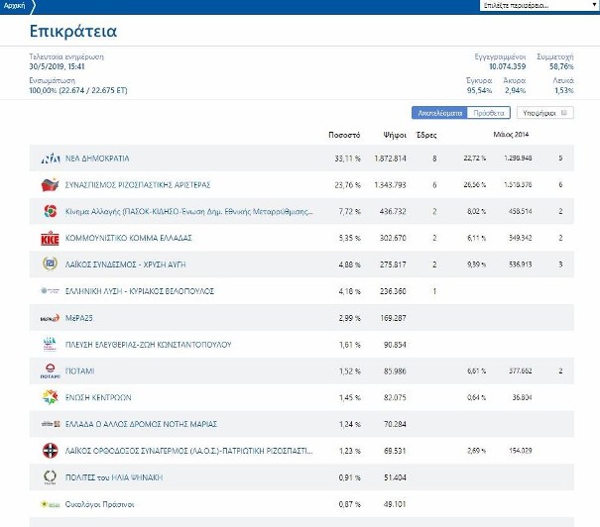Open the ΠΟΤΑΜΙ party name

pos(79,371)
